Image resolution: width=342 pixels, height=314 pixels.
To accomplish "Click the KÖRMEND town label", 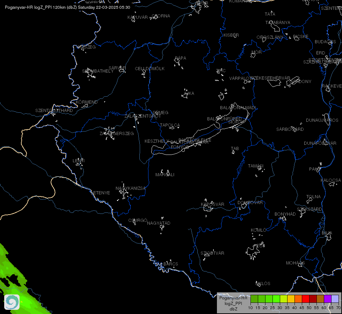I will click(87, 102).
